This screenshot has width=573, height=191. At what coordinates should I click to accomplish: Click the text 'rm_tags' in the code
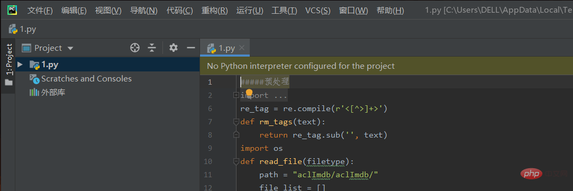[x=276, y=122]
